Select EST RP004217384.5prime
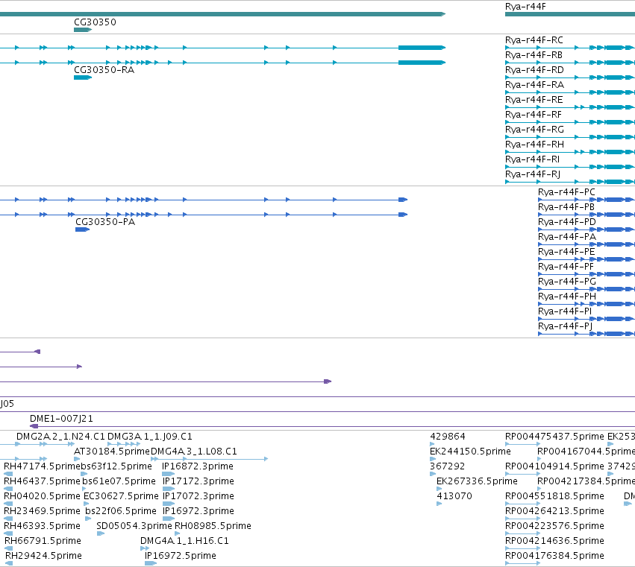 click(x=586, y=481)
